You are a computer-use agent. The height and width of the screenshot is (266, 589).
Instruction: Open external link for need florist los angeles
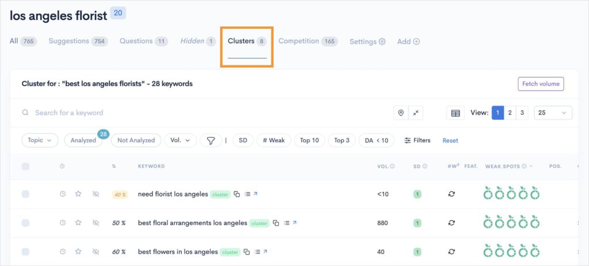255,194
